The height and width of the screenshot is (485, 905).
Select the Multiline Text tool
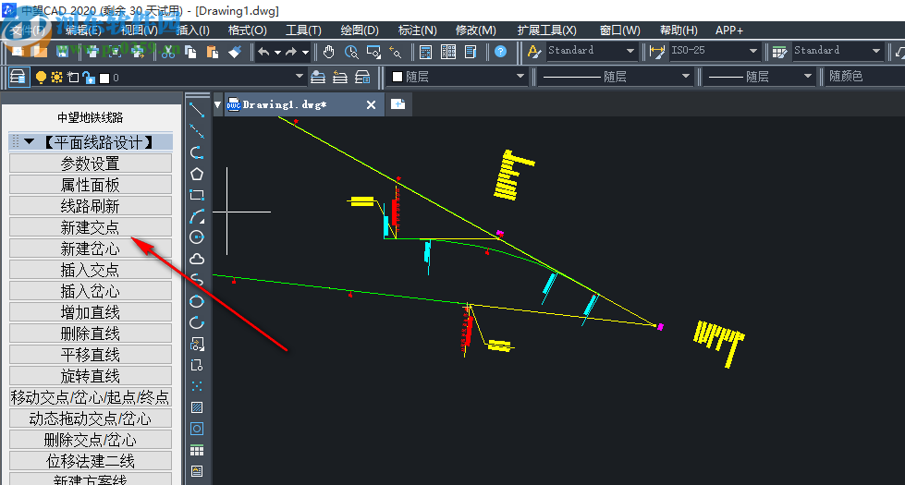click(197, 471)
